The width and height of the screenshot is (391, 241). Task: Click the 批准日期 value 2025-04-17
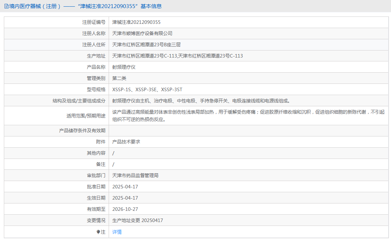(125, 187)
